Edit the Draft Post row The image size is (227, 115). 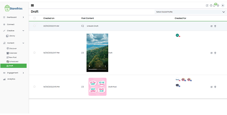click(211, 87)
